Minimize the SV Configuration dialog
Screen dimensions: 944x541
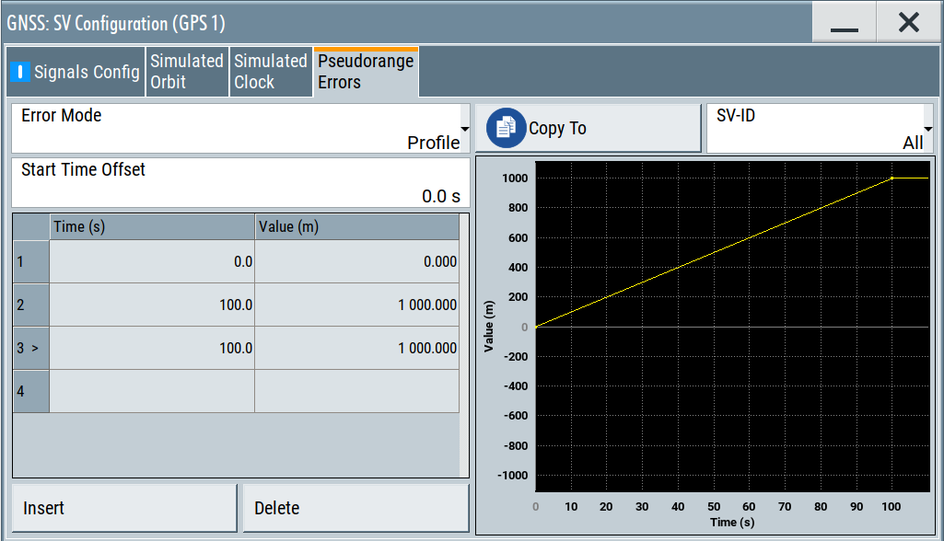(x=844, y=22)
